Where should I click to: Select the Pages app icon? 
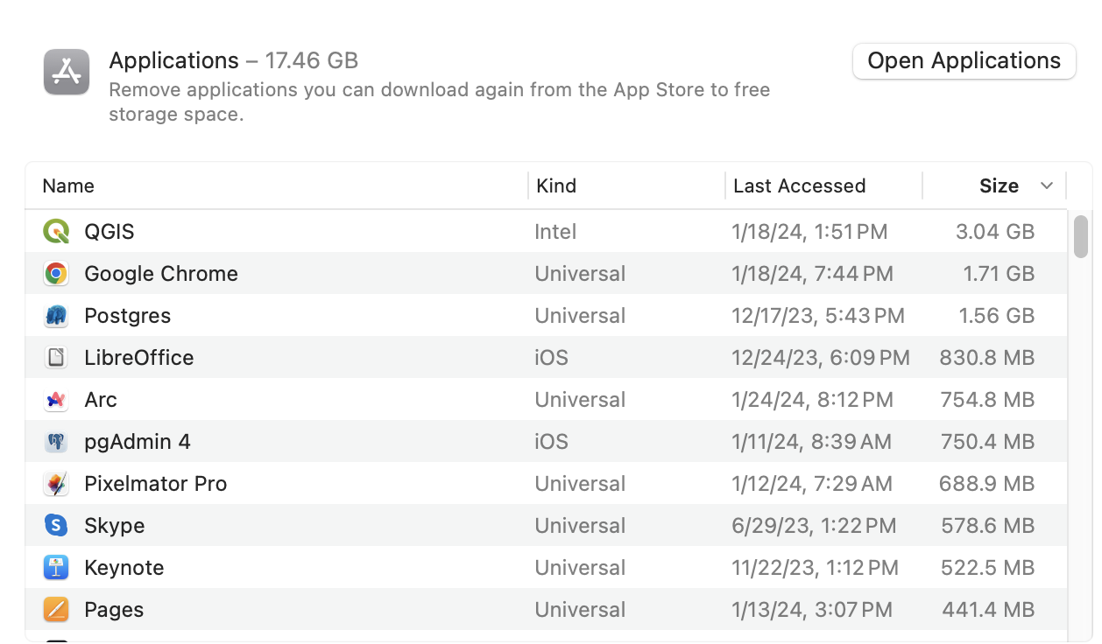click(x=56, y=610)
